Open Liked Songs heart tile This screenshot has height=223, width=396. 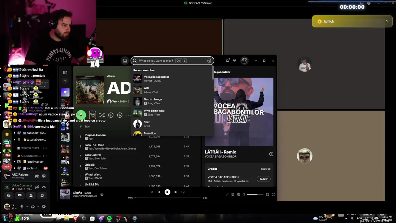[65, 92]
